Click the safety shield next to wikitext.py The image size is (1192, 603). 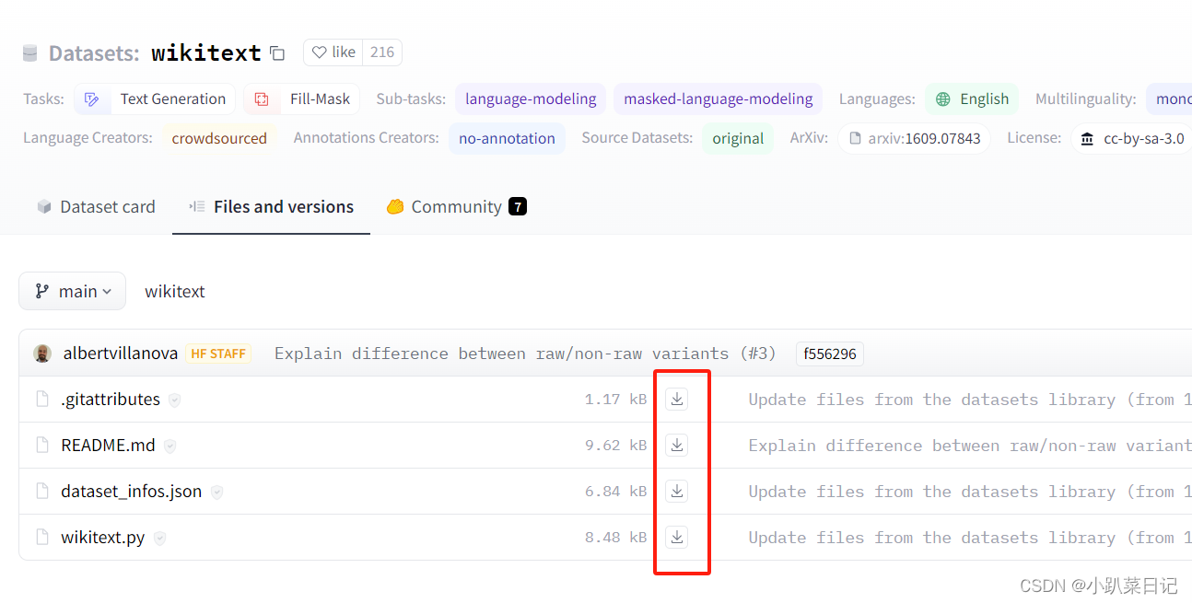[159, 538]
